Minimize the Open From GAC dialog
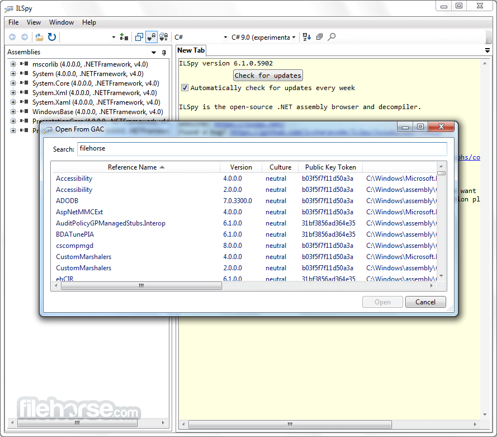497x437 pixels. [x=405, y=126]
